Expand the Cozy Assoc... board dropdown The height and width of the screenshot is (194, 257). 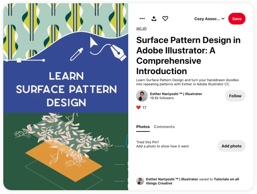pyautogui.click(x=209, y=19)
